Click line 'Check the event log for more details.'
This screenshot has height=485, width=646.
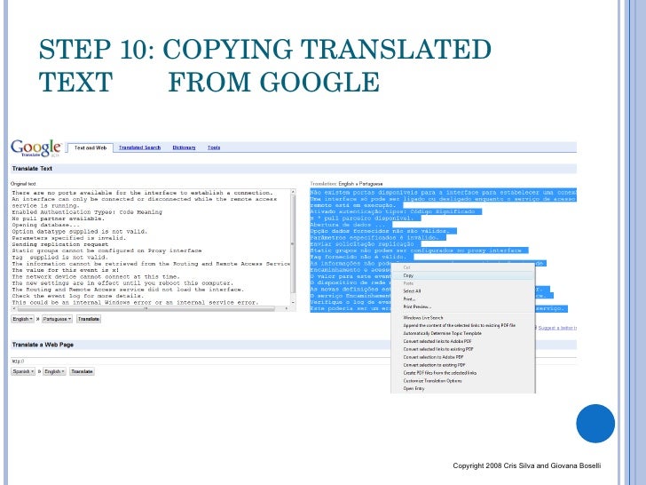pyautogui.click(x=78, y=296)
